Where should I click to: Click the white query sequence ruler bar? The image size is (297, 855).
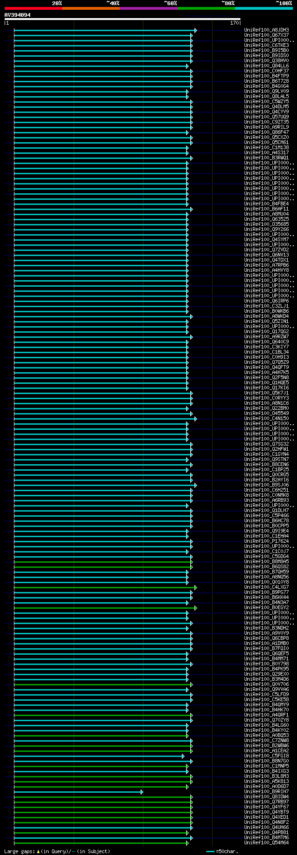123,19
